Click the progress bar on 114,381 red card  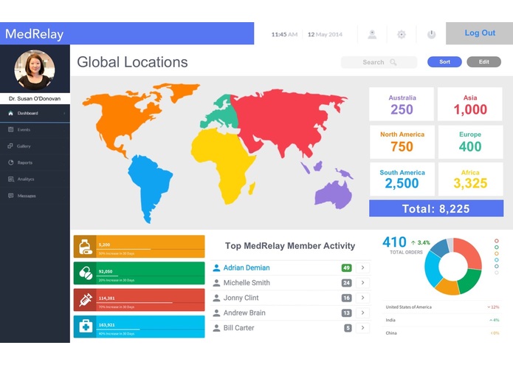point(151,303)
